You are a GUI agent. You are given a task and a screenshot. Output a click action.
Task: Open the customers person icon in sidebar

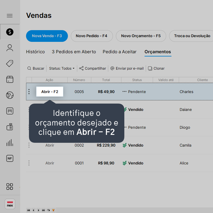pyautogui.click(x=10, y=48)
